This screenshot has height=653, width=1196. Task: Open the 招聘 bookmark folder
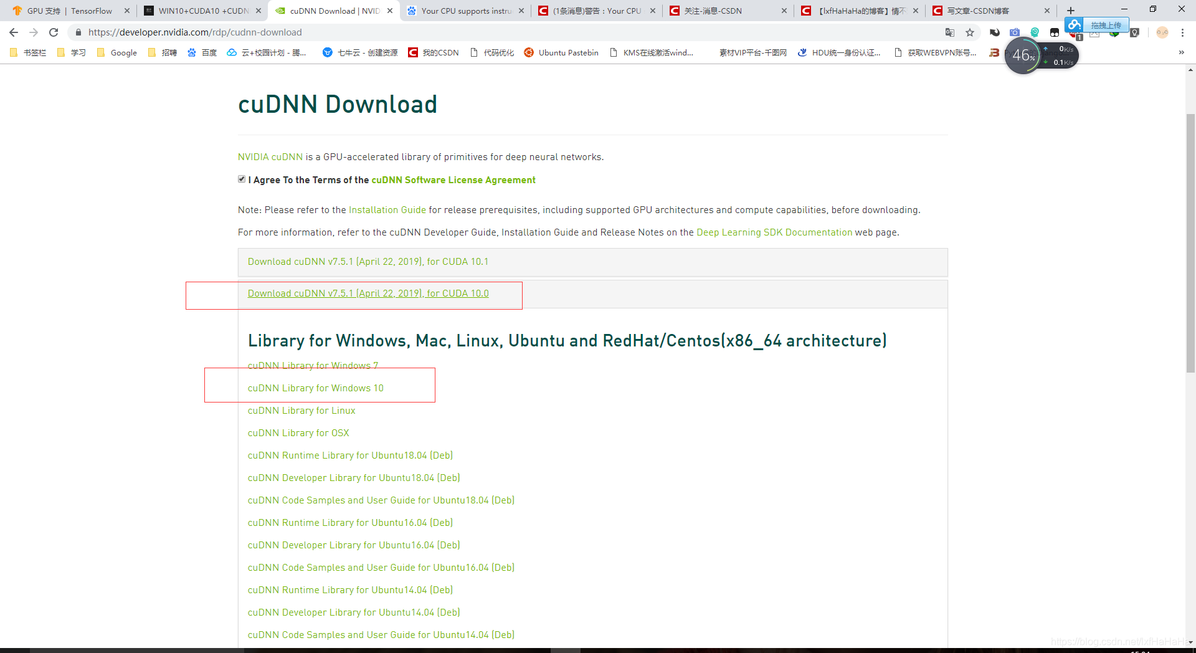click(x=162, y=53)
